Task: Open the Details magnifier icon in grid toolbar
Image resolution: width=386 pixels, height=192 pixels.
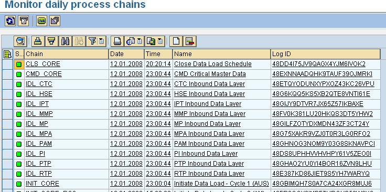Action: (20, 41)
